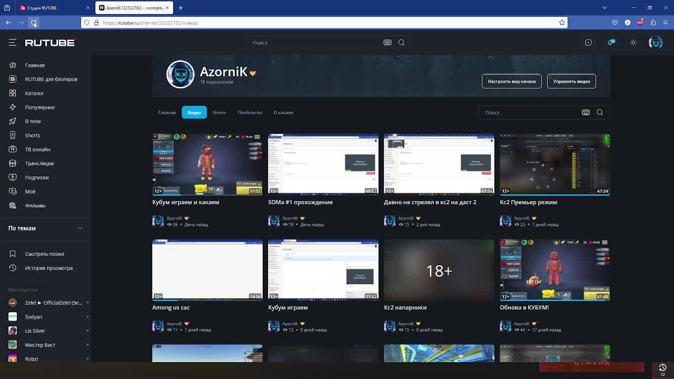Click title Кс2 Премьер режим

[528, 202]
